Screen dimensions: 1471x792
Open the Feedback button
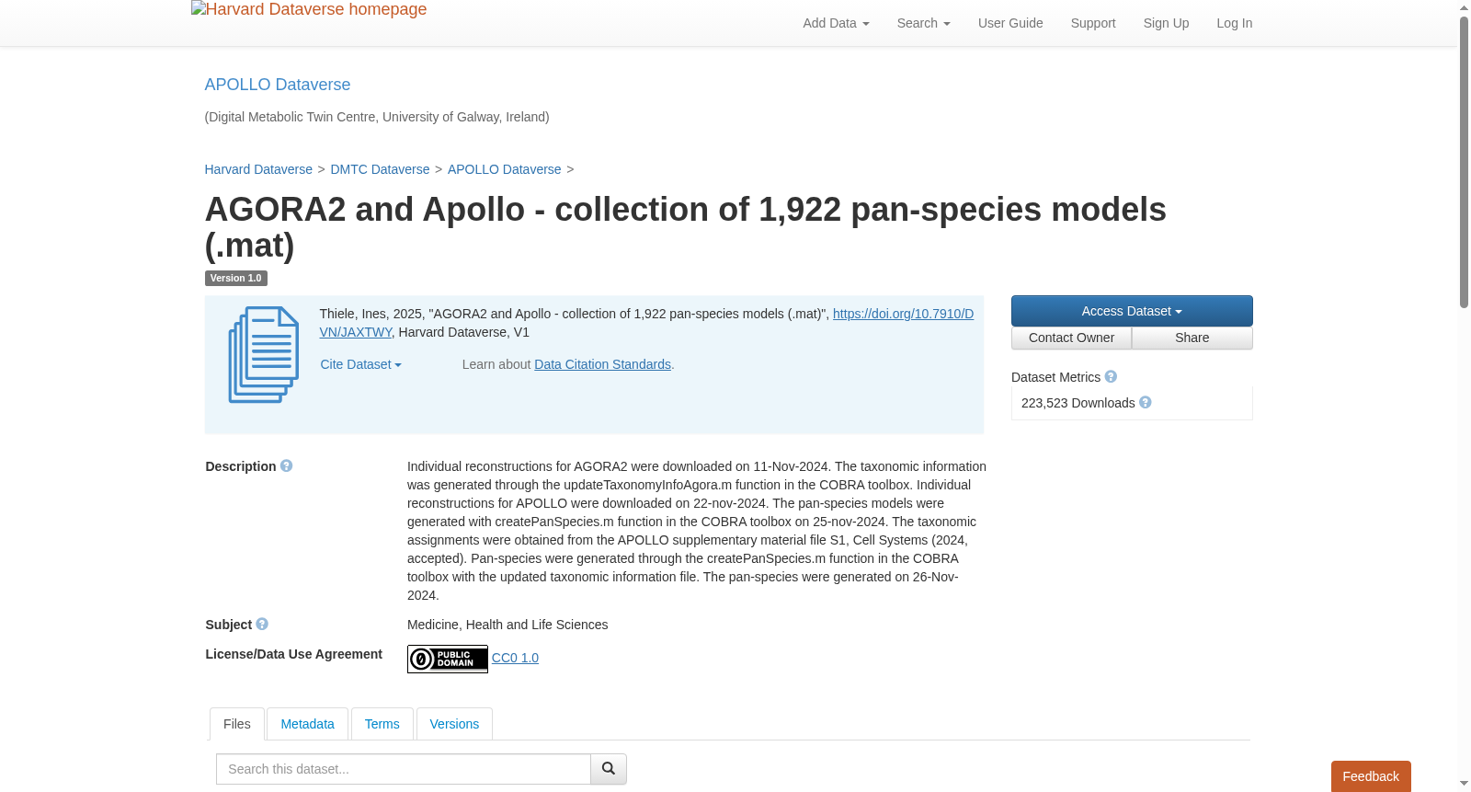(x=1371, y=776)
